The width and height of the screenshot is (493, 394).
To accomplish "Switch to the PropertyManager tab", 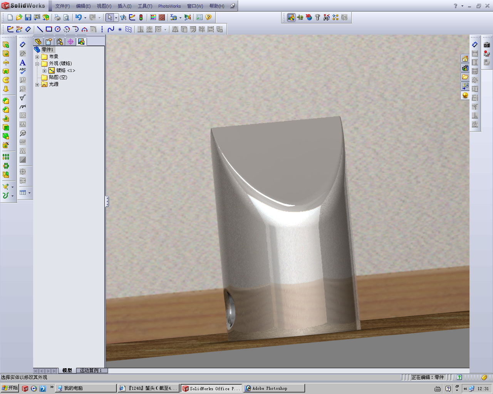I will point(49,42).
